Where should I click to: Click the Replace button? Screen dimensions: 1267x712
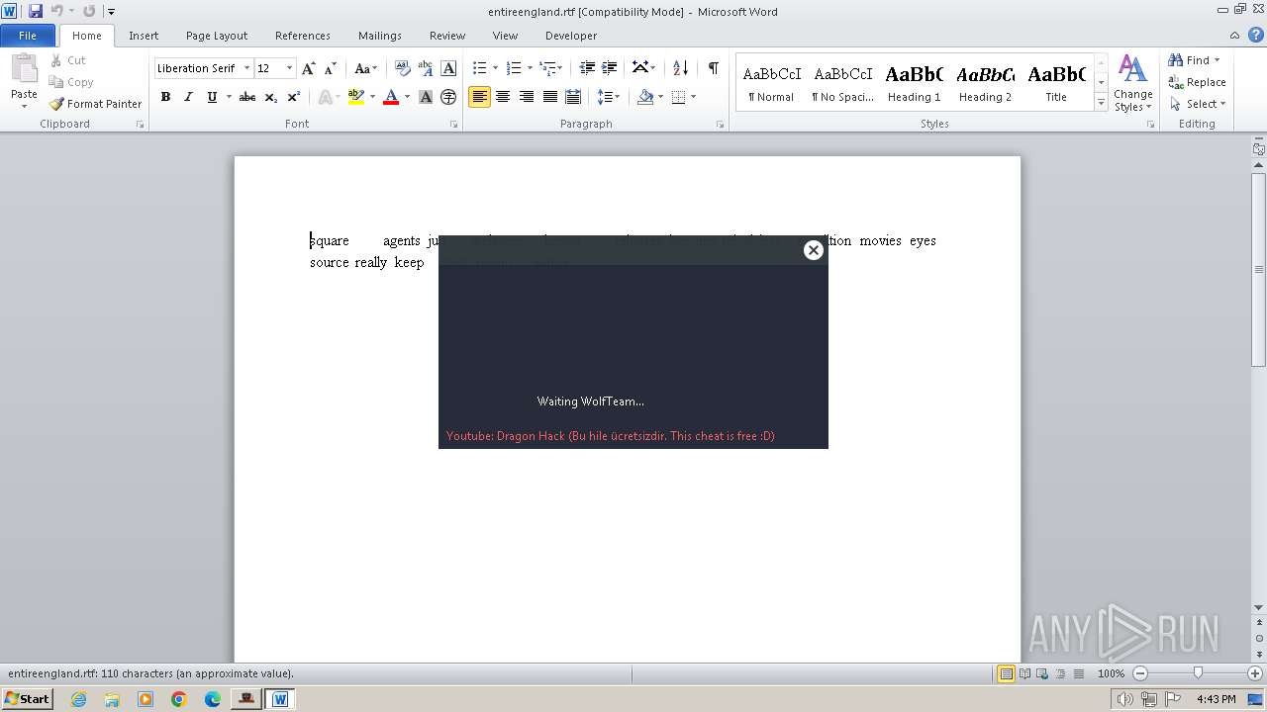[1197, 82]
